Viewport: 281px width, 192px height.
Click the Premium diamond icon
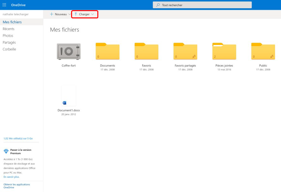pos(6,151)
